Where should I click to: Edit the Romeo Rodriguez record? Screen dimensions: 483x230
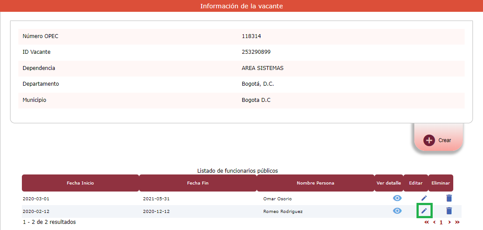coord(424,211)
